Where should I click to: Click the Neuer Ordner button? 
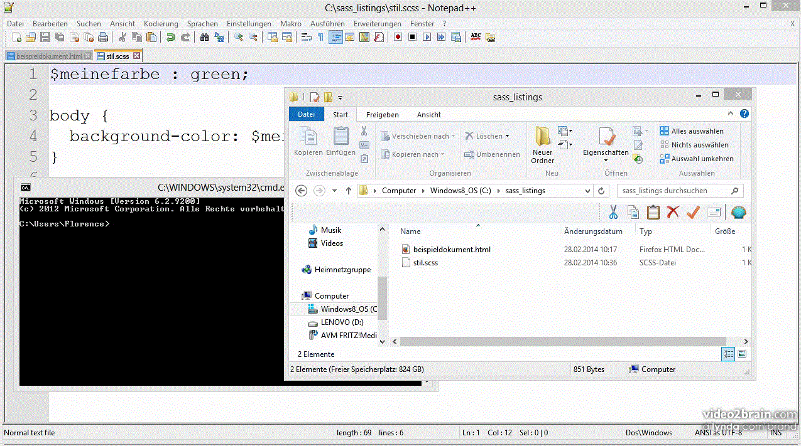[x=543, y=145]
